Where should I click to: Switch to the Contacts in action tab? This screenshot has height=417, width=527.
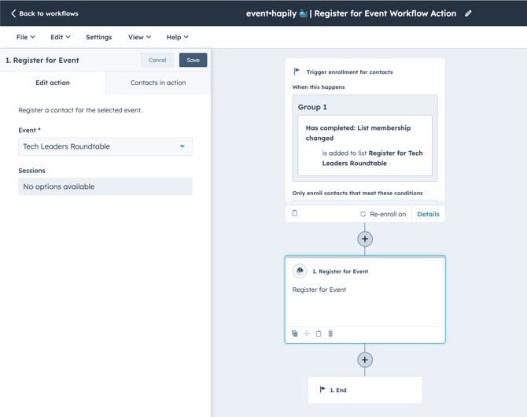158,83
